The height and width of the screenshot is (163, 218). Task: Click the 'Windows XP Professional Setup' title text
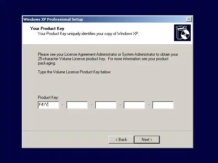[53, 19]
